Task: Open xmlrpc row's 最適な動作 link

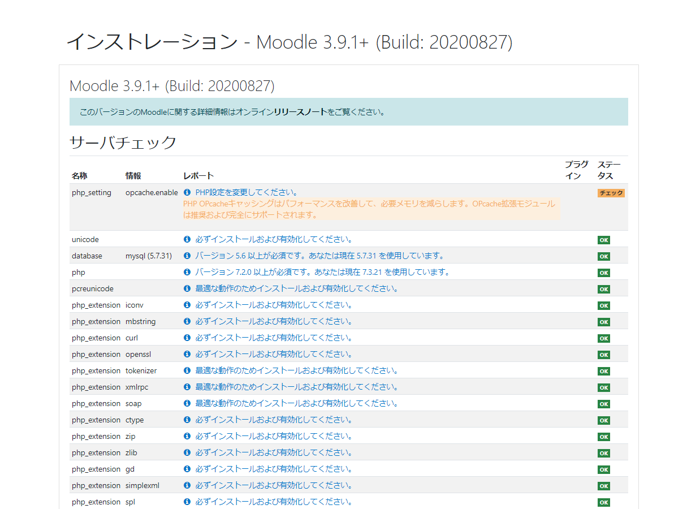Action: [297, 387]
